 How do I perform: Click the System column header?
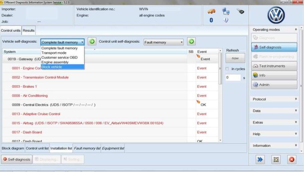coord(95,51)
